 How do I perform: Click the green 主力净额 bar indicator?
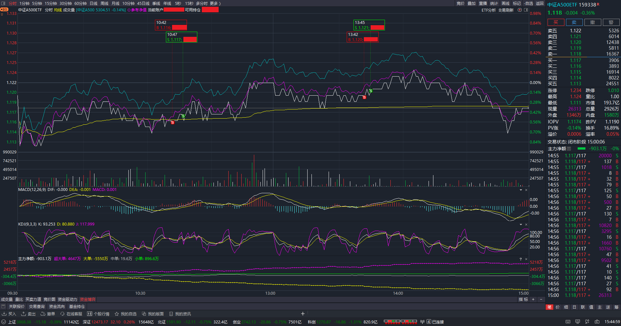pos(581,149)
